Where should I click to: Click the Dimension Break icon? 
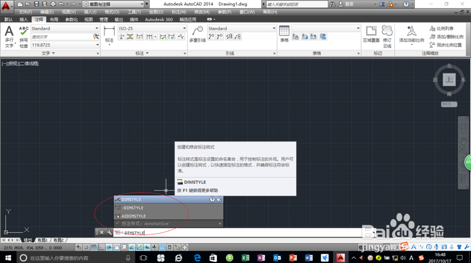coord(122,37)
